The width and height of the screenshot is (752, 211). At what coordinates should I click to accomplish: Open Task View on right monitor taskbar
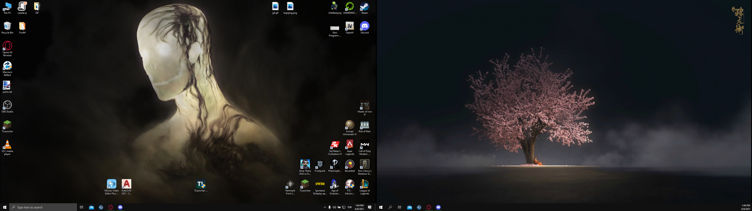point(399,207)
